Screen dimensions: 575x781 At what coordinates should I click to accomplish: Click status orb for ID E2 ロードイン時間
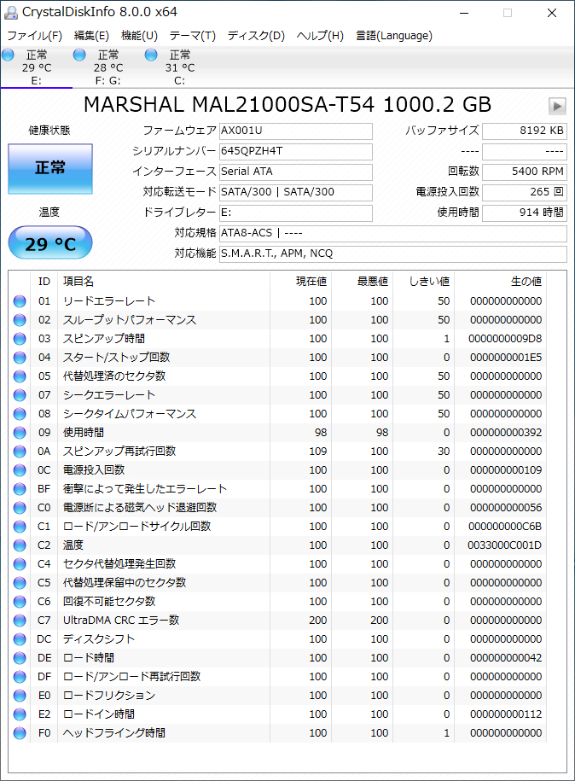tap(20, 714)
